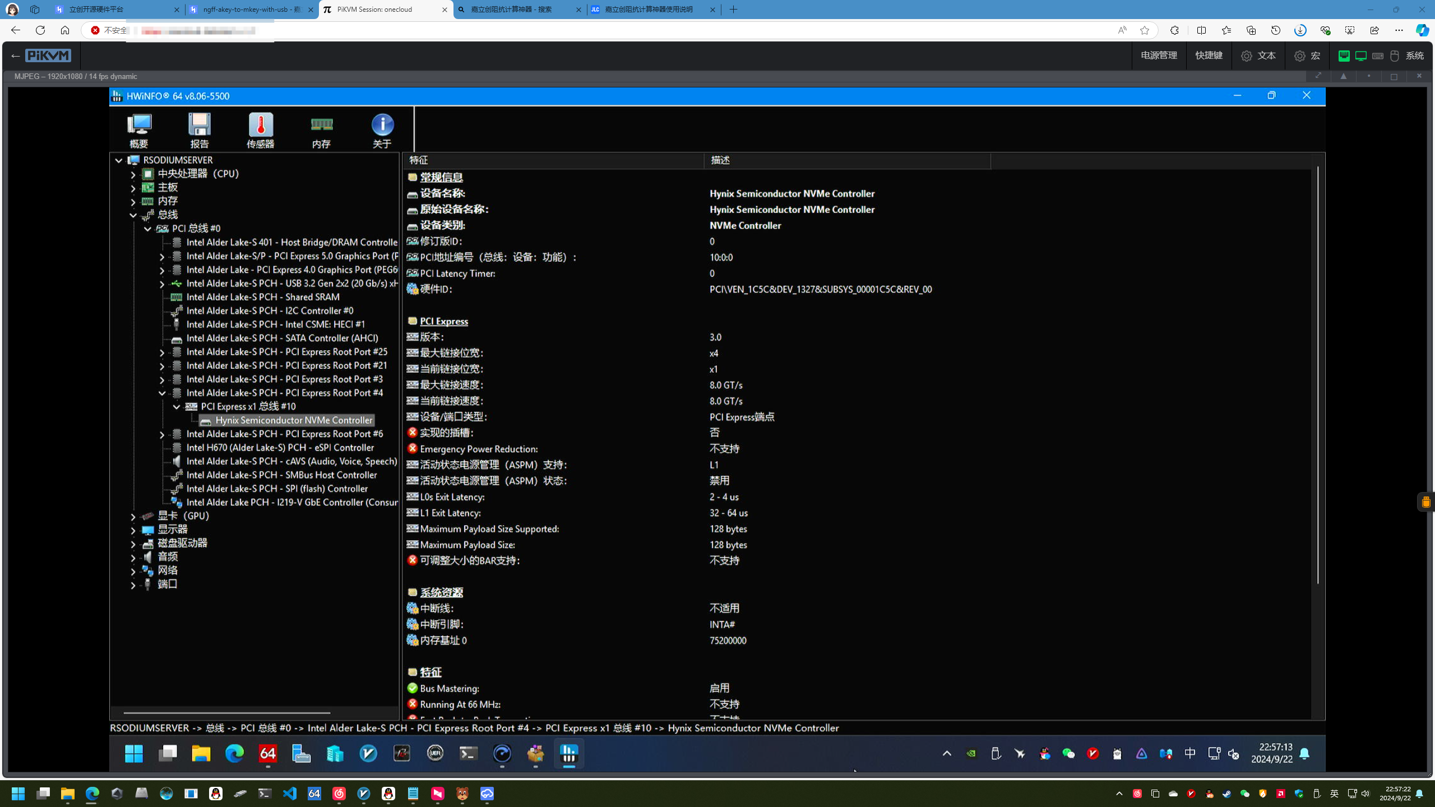Click the stream window full-screen arrows icon
This screenshot has height=807, width=1435.
tap(1318, 76)
